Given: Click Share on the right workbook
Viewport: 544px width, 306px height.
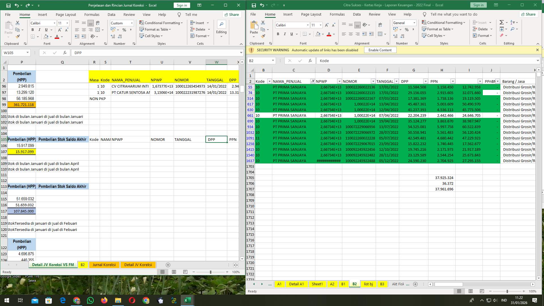Looking at the screenshot, I should pos(528,14).
